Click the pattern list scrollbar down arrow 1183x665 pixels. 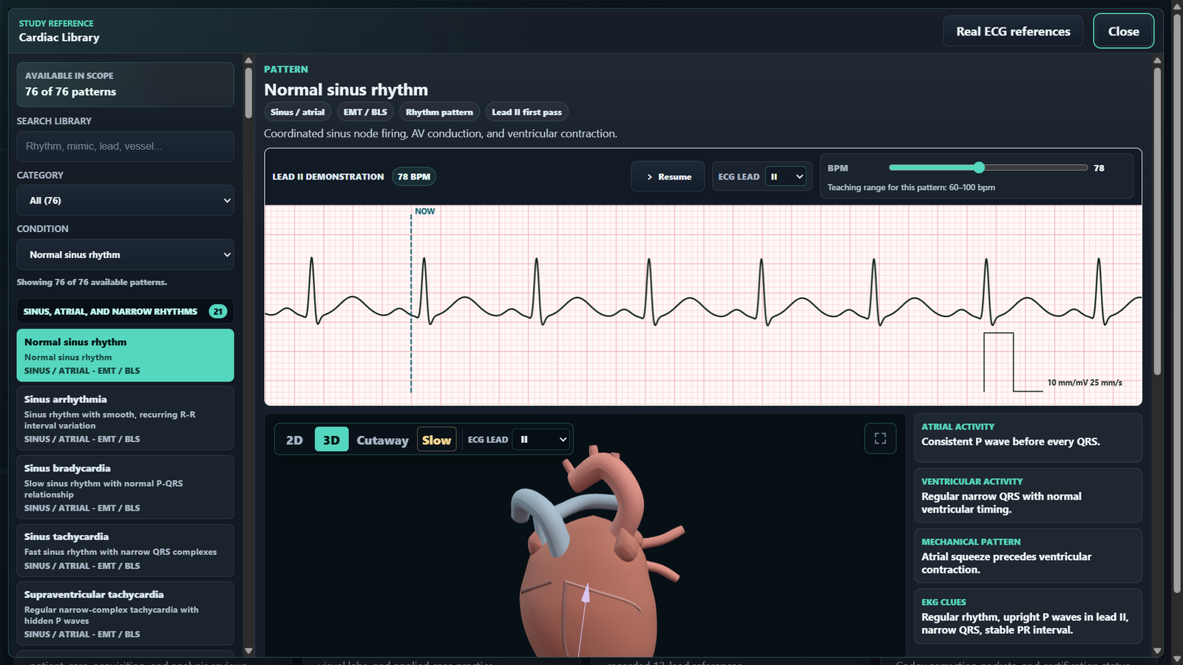tap(248, 651)
